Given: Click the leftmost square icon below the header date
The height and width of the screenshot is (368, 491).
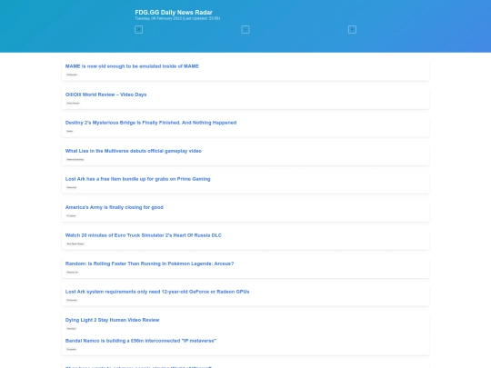Looking at the screenshot, I should coord(138,29).
